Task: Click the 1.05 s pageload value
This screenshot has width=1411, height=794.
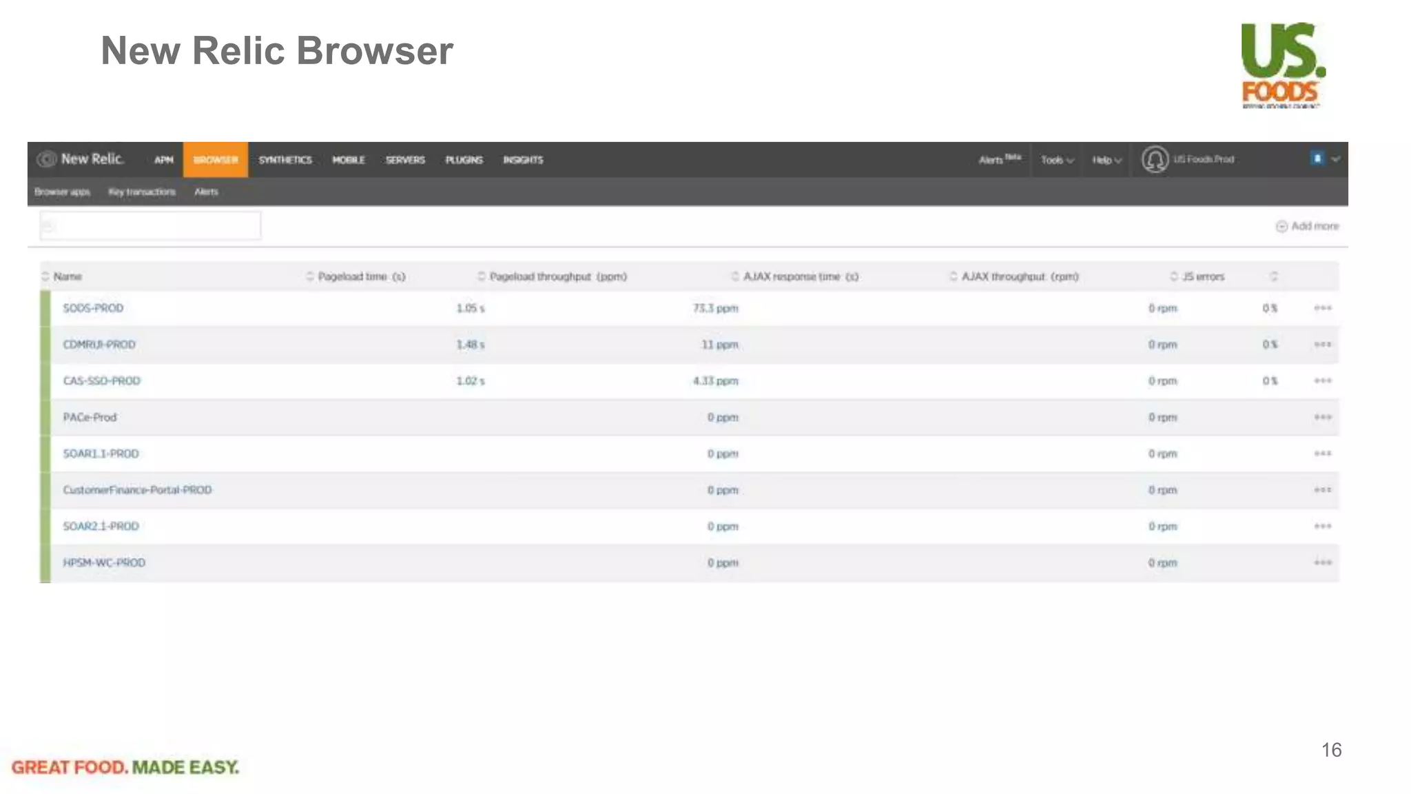Action: pos(471,308)
